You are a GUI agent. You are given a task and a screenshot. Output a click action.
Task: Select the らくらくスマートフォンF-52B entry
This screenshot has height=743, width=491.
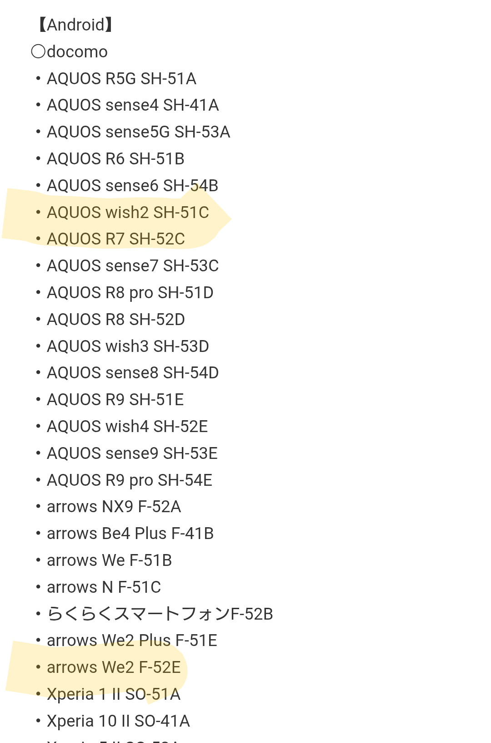point(160,614)
